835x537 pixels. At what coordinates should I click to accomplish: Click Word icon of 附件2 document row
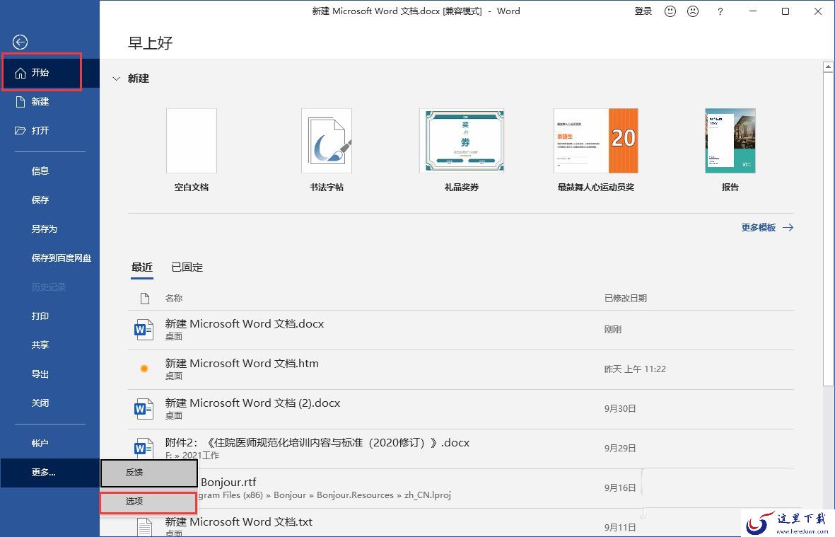point(144,448)
